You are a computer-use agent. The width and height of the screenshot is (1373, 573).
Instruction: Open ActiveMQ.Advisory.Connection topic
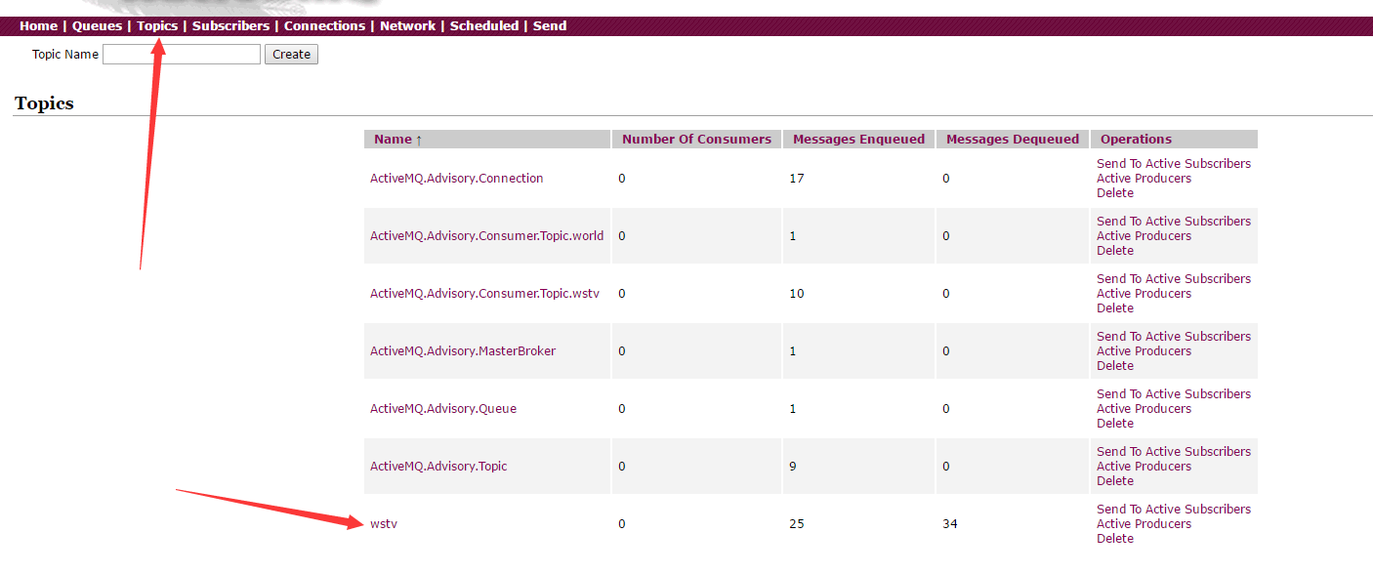pyautogui.click(x=456, y=179)
